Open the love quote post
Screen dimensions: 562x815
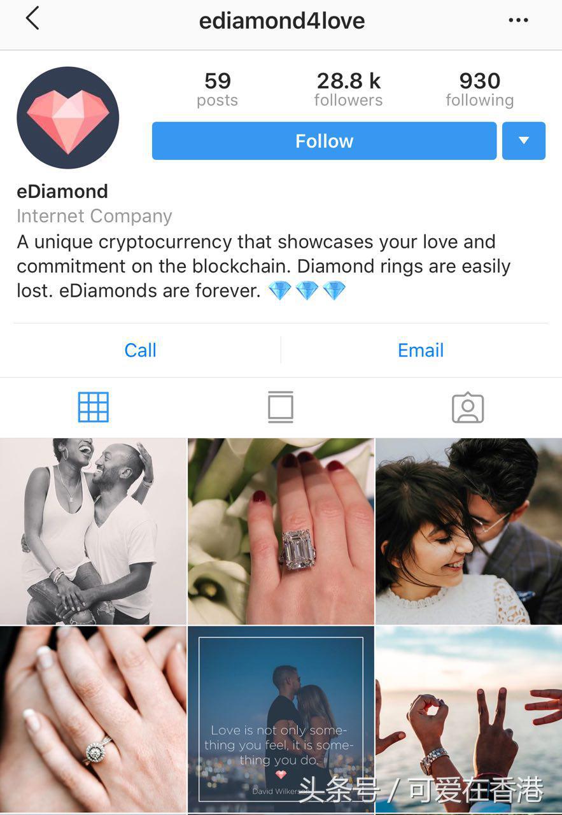281,719
